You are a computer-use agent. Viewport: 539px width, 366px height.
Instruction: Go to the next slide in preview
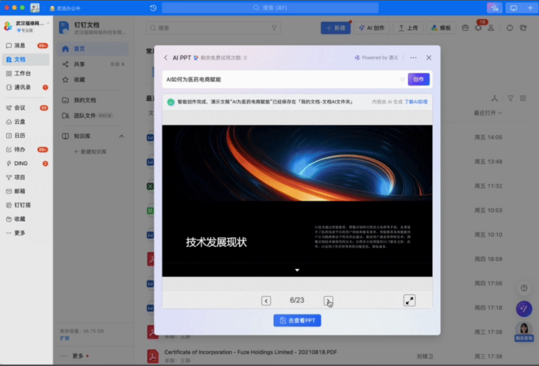(x=328, y=301)
